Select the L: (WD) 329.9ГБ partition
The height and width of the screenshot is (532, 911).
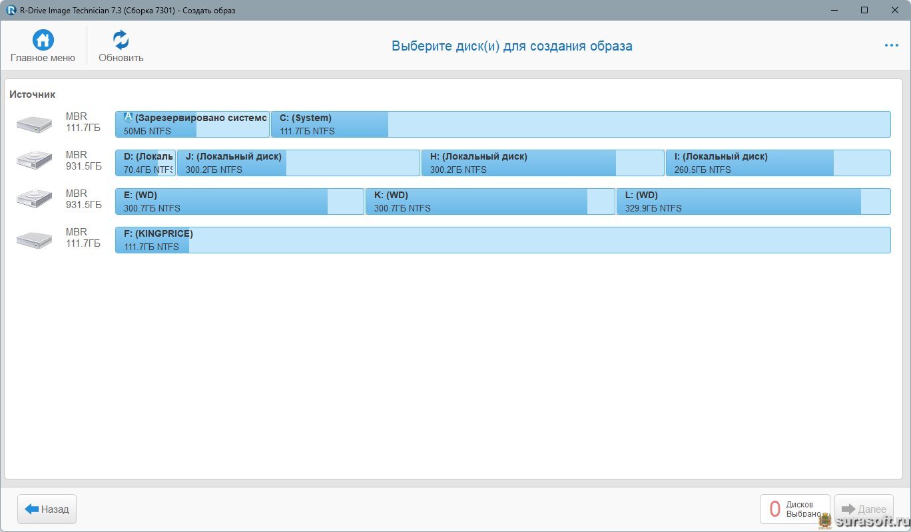pos(754,201)
